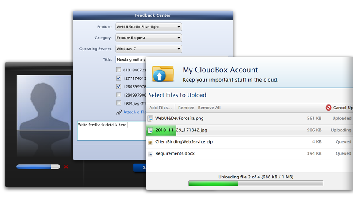Click the My CloudBox Account heading
The width and height of the screenshot is (353, 197).
coord(220,70)
